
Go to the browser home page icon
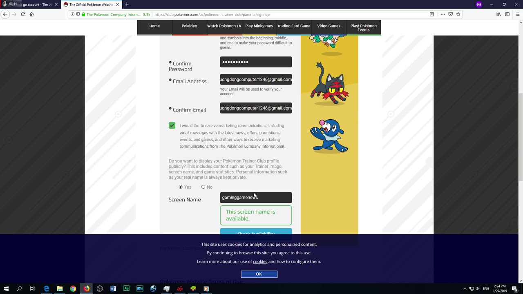[31, 14]
